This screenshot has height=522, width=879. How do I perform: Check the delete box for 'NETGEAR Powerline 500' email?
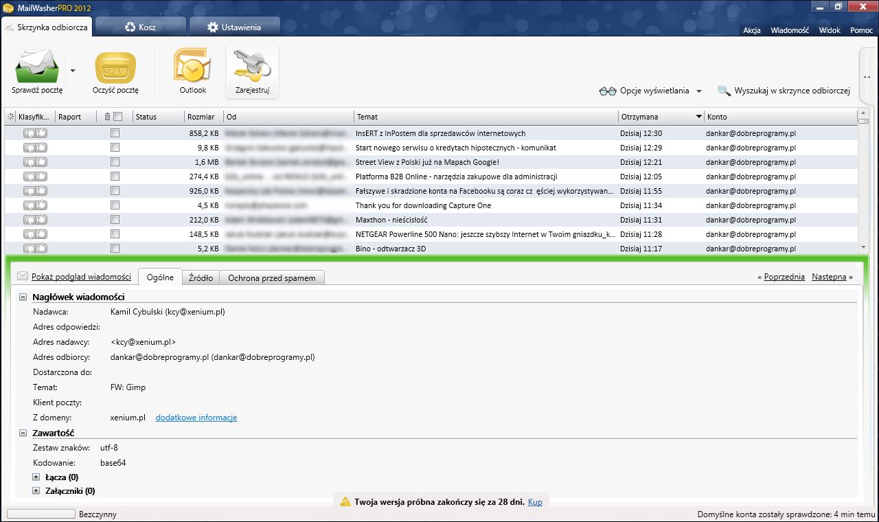coord(115,234)
